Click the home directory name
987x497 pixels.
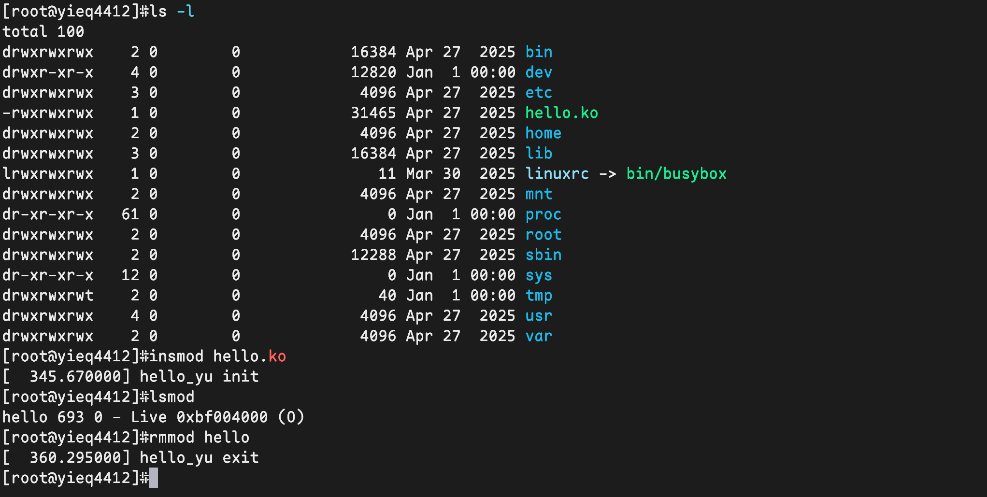(543, 133)
